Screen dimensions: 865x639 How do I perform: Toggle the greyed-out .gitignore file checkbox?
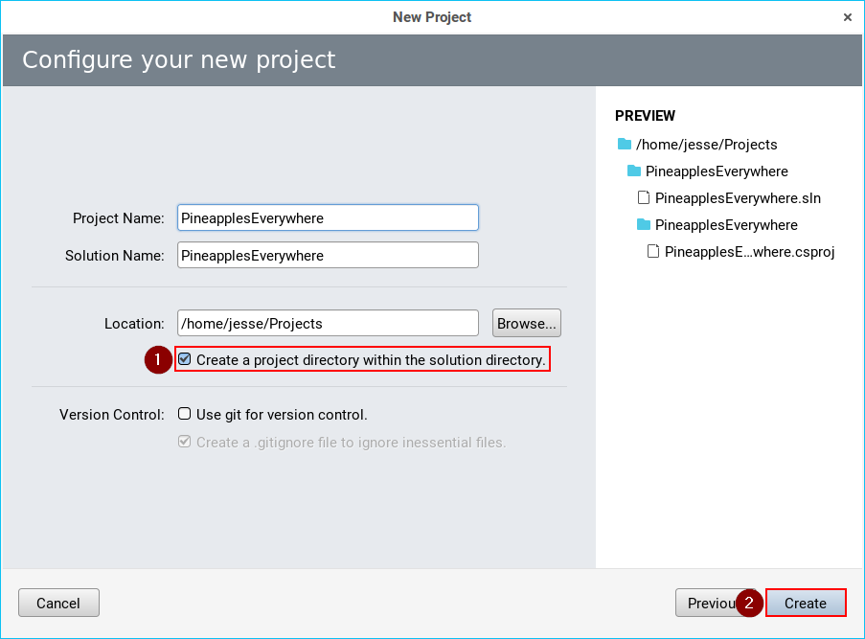(185, 443)
